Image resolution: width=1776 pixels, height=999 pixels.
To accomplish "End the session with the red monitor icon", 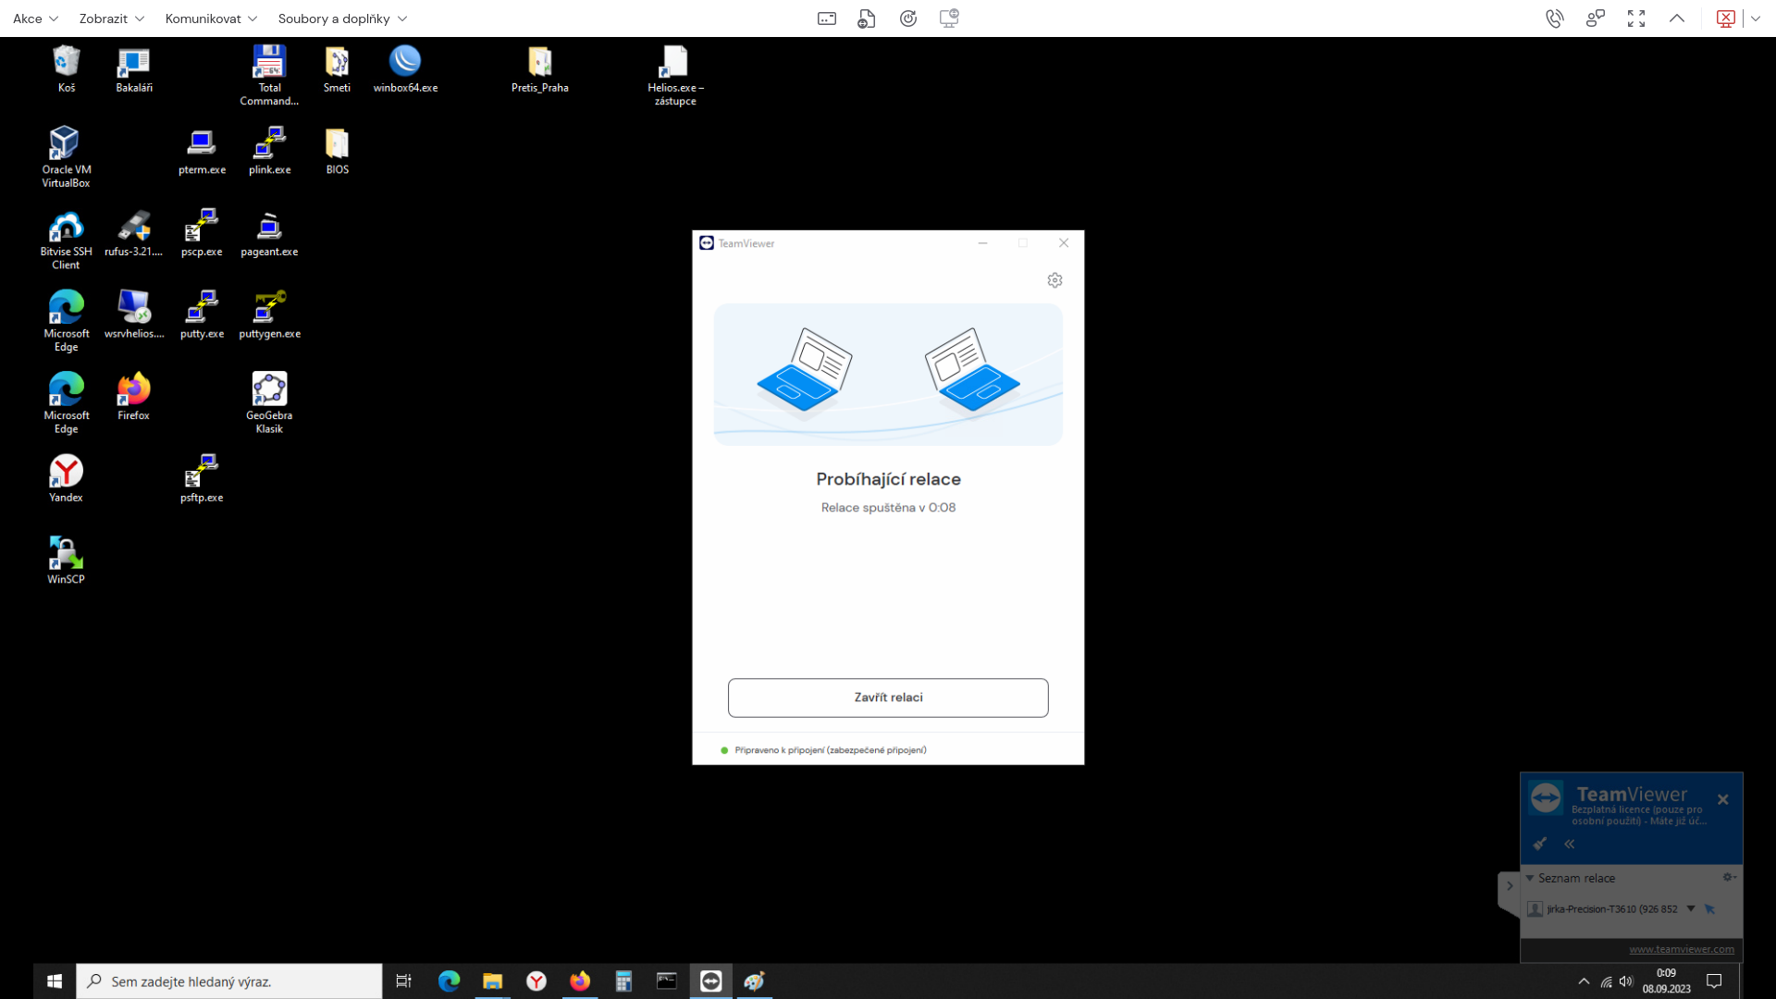I will (x=1725, y=18).
